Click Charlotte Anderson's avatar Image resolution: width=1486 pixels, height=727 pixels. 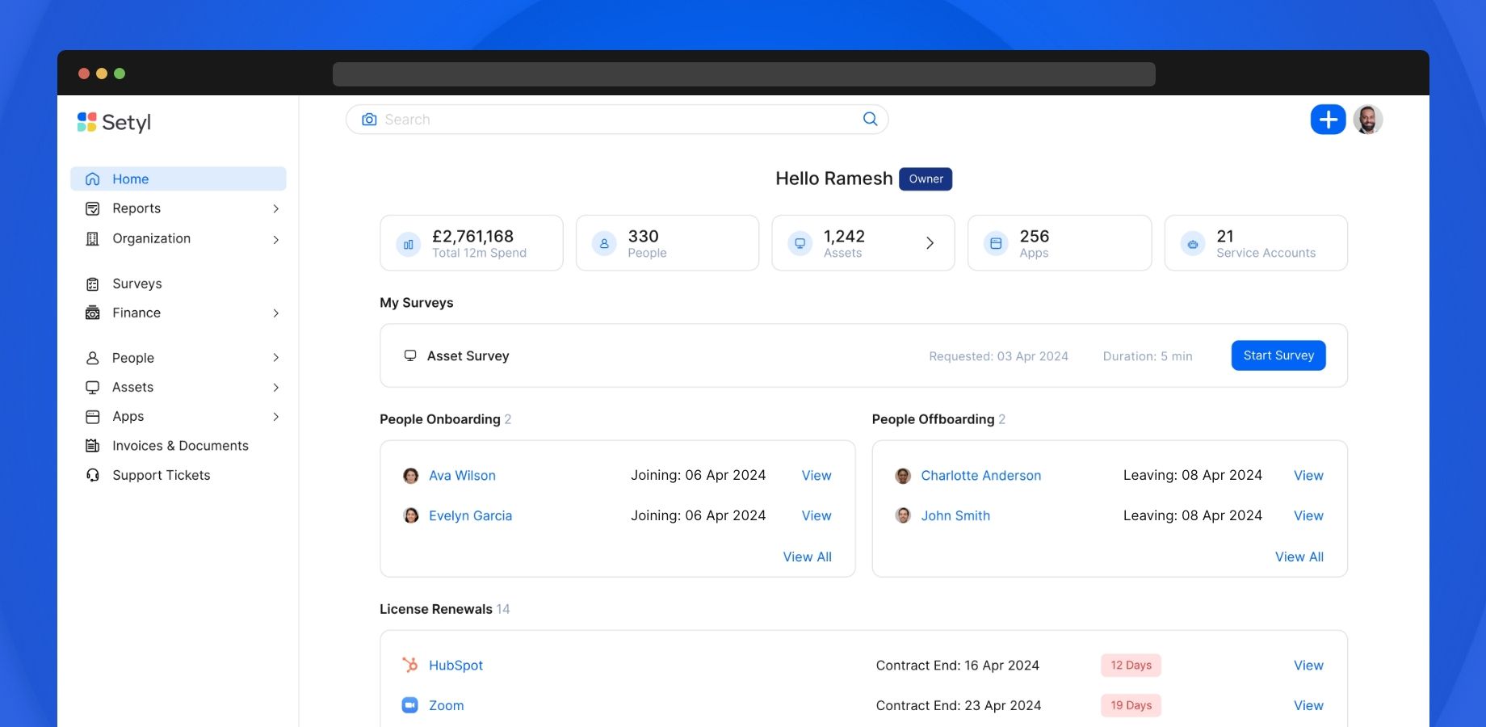903,476
